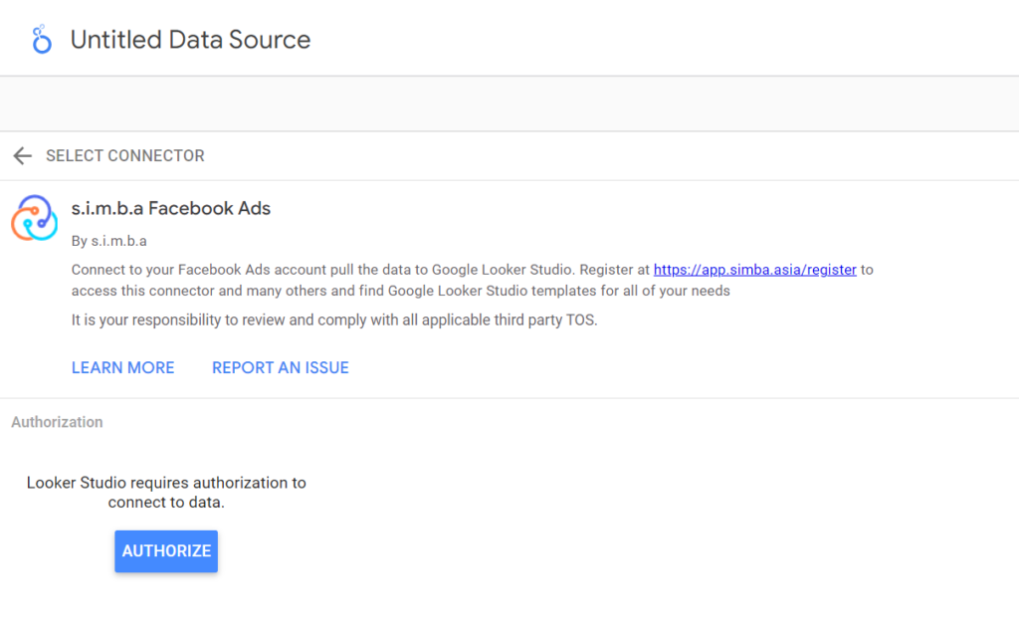This screenshot has width=1019, height=630.
Task: Click the third party TOS responsibility notice
Action: 333,320
